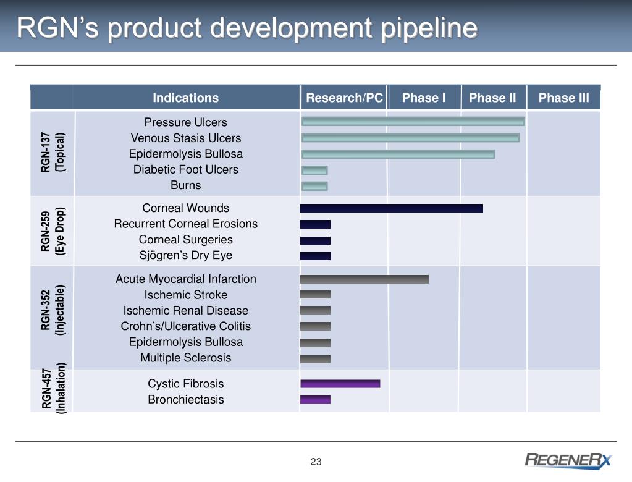Screen dimensions: 632x482
Task: Select the "Cystic Fibrosis" indication
Action: [x=186, y=384]
